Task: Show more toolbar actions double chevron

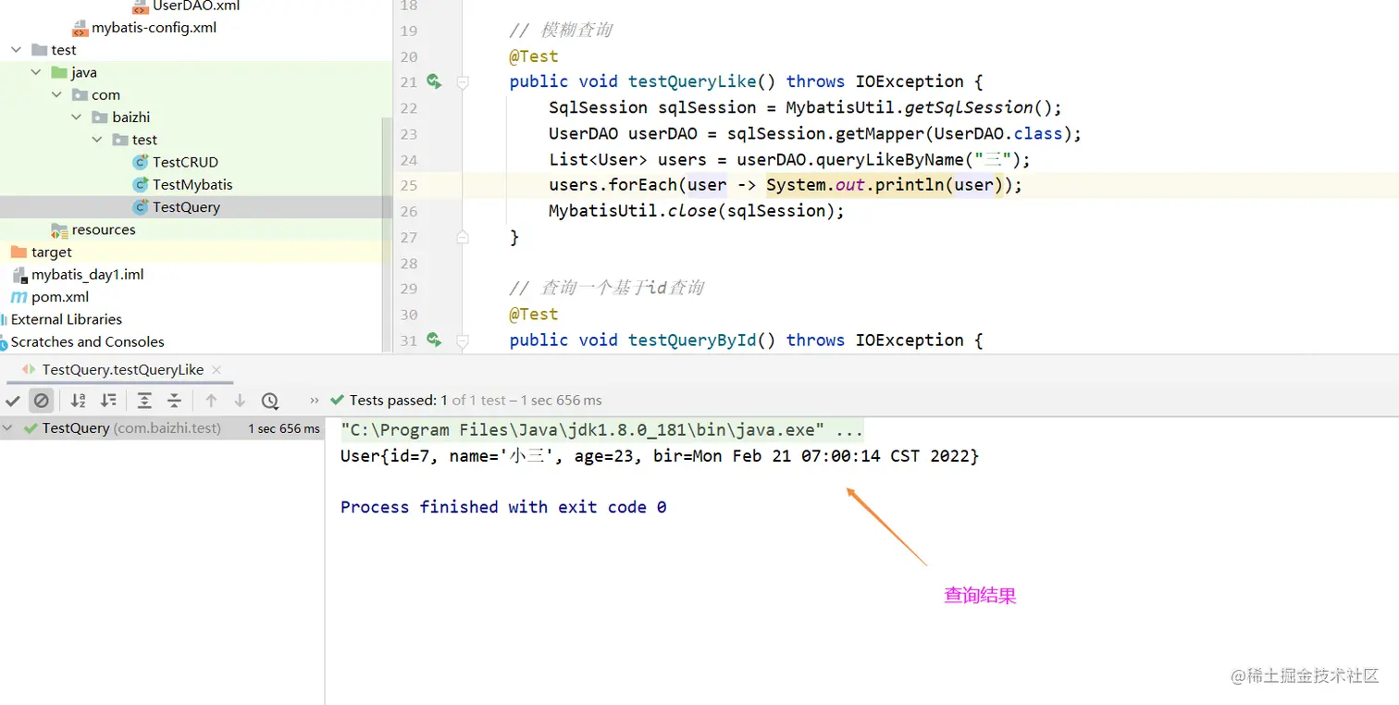Action: click(x=315, y=401)
